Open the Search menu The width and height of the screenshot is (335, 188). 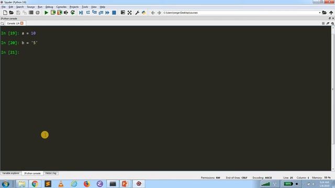(20, 7)
